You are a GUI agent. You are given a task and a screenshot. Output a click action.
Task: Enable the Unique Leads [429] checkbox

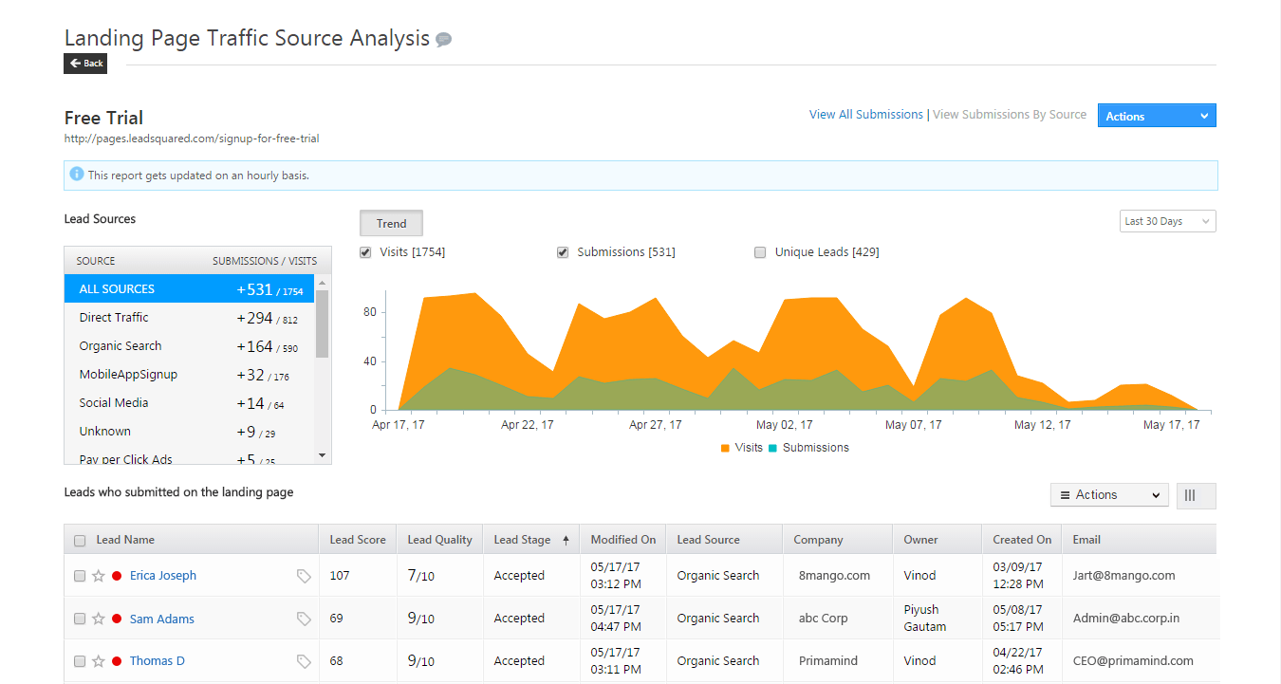pyautogui.click(x=760, y=251)
